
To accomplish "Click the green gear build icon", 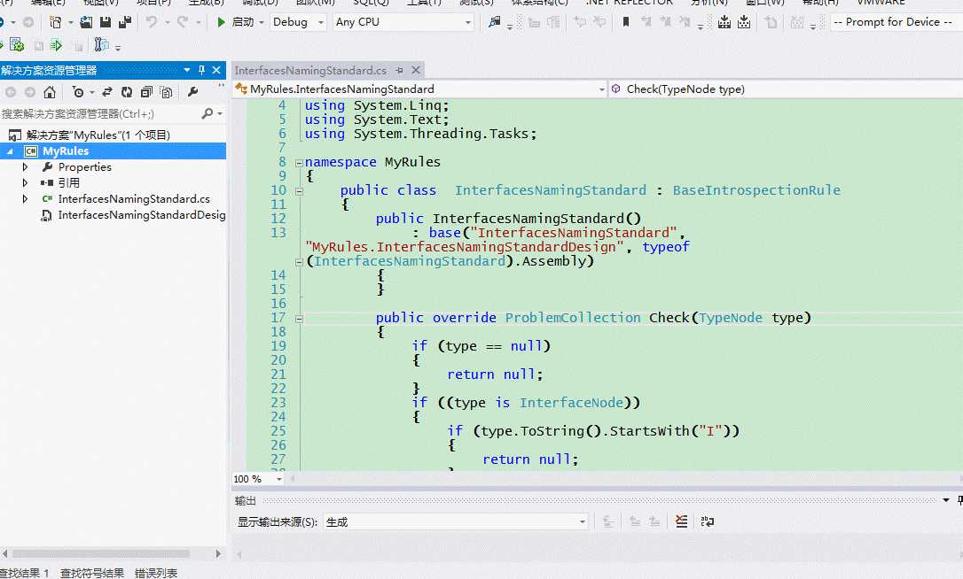I will [17, 45].
